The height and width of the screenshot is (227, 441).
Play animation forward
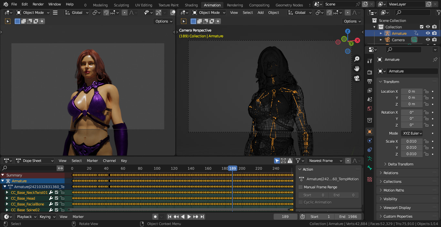(189, 217)
